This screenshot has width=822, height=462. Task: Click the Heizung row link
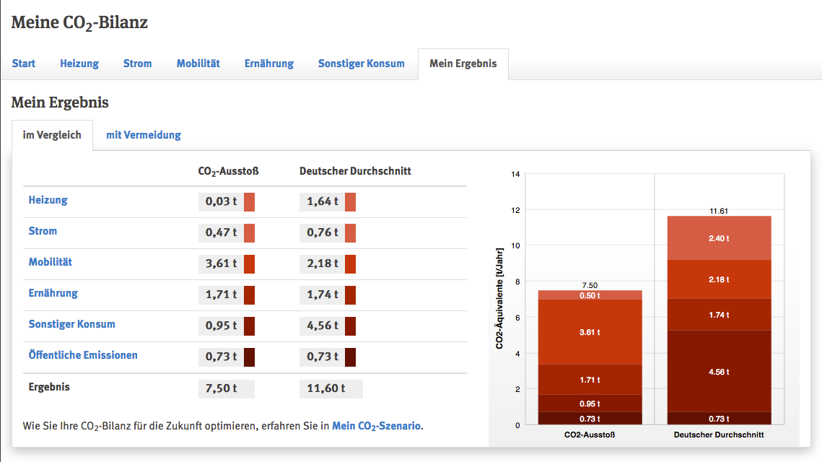pyautogui.click(x=48, y=200)
